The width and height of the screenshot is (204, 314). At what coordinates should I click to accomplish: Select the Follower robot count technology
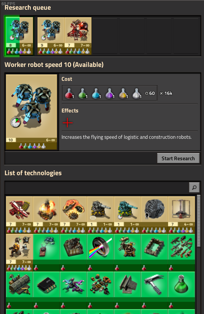click(19, 252)
